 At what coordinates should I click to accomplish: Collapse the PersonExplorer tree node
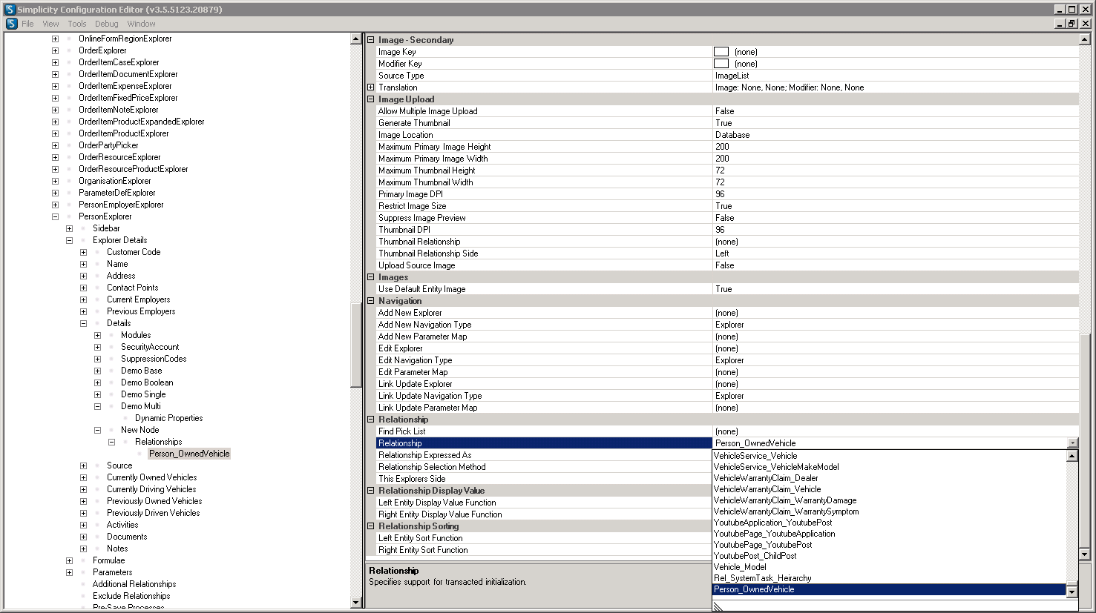click(55, 216)
